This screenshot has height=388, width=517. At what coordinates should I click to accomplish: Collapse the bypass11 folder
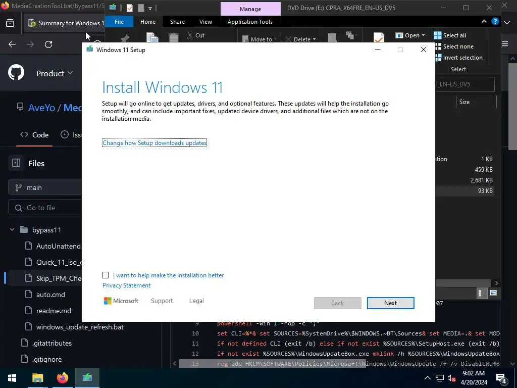pos(12,230)
